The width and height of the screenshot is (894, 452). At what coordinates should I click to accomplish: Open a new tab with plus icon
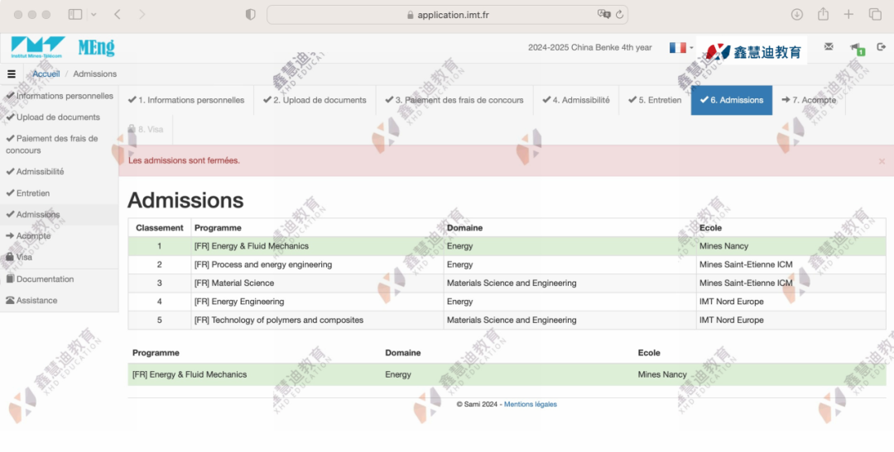848,14
